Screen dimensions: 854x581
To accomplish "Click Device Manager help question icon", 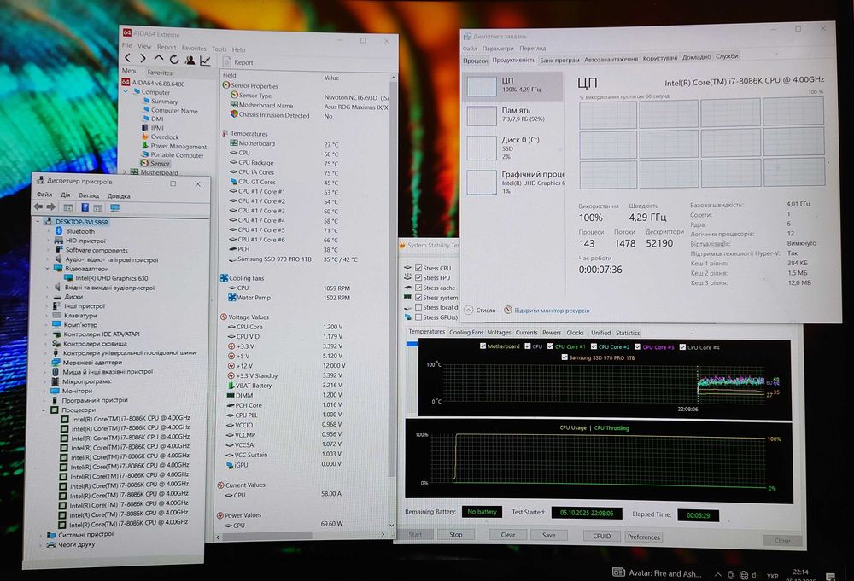I will [85, 207].
